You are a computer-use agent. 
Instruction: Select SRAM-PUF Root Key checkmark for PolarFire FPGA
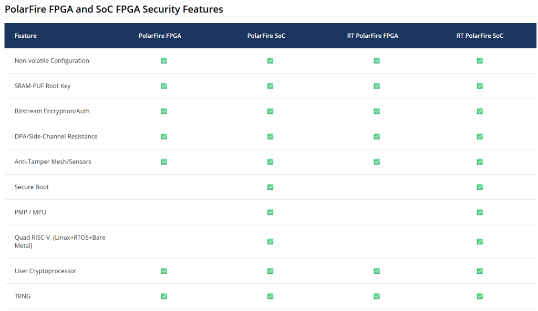point(164,86)
